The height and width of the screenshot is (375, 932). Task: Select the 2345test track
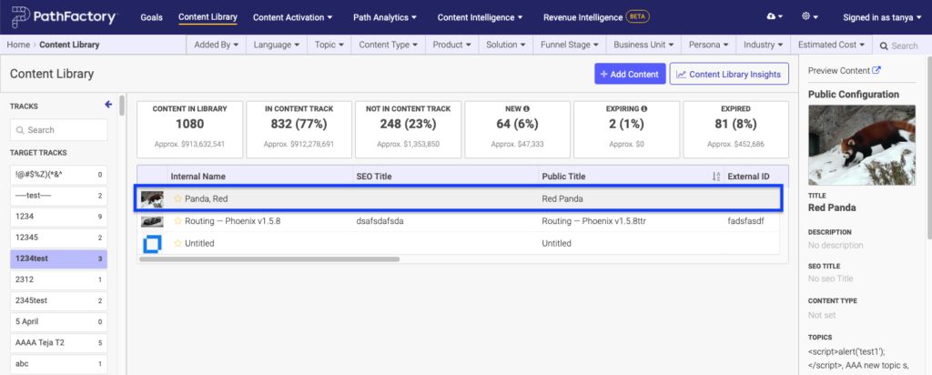pos(59,300)
